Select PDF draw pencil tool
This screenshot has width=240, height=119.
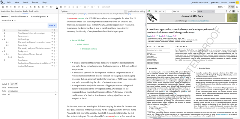pyautogui.click(x=230, y=11)
